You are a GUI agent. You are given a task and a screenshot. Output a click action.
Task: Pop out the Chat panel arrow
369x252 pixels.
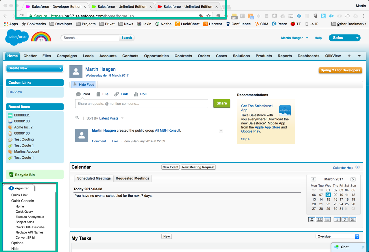click(x=363, y=247)
